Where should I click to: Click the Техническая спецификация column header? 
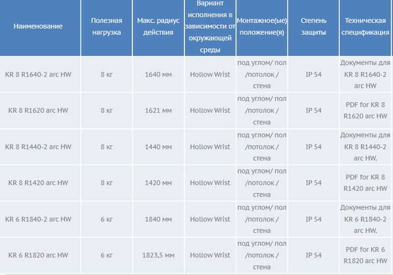click(365, 26)
